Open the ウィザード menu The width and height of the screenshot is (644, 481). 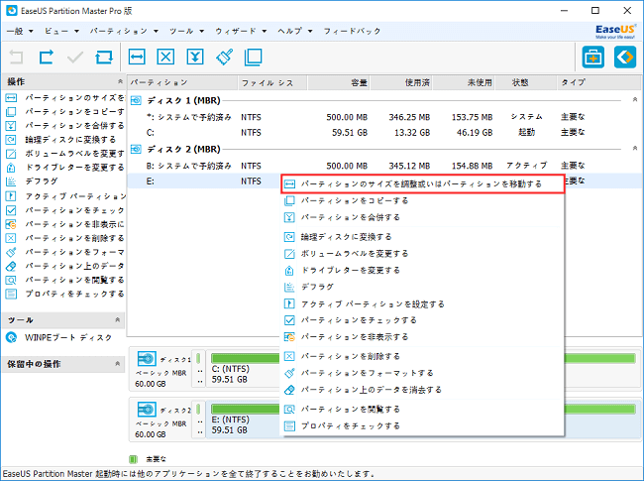[241, 32]
